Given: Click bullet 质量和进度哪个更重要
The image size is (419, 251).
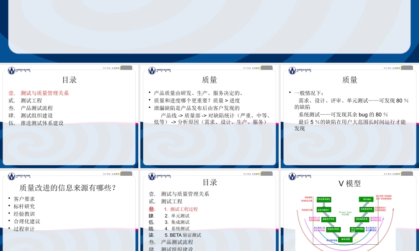Looking at the screenshot, I should [194, 100].
